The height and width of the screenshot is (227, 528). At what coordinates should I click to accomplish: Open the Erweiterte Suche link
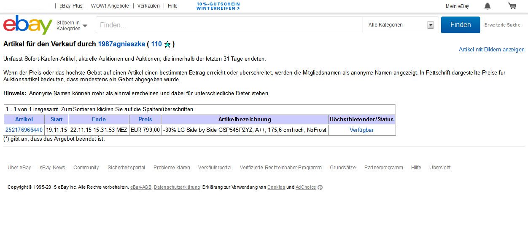(502, 25)
